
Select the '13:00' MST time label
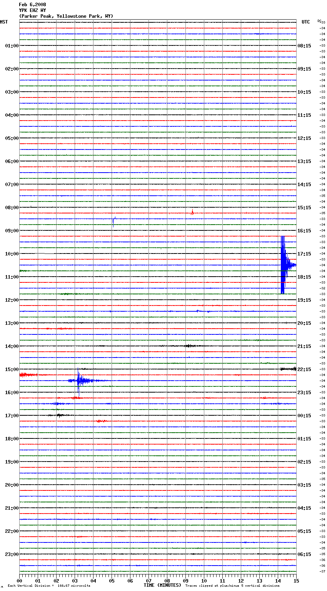[12, 323]
